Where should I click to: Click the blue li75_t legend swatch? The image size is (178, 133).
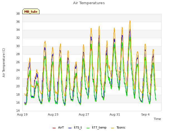70,128
